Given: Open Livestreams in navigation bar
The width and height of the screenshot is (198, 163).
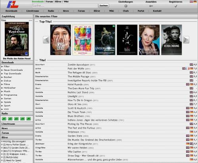Looking at the screenshot, I should (x=33, y=11).
